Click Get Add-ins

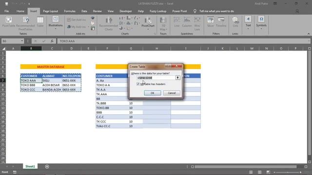click(x=77, y=19)
